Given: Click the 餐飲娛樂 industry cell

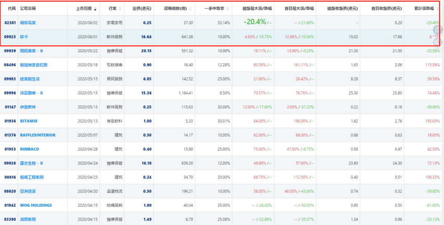Looking at the screenshot, I should [x=114, y=65].
